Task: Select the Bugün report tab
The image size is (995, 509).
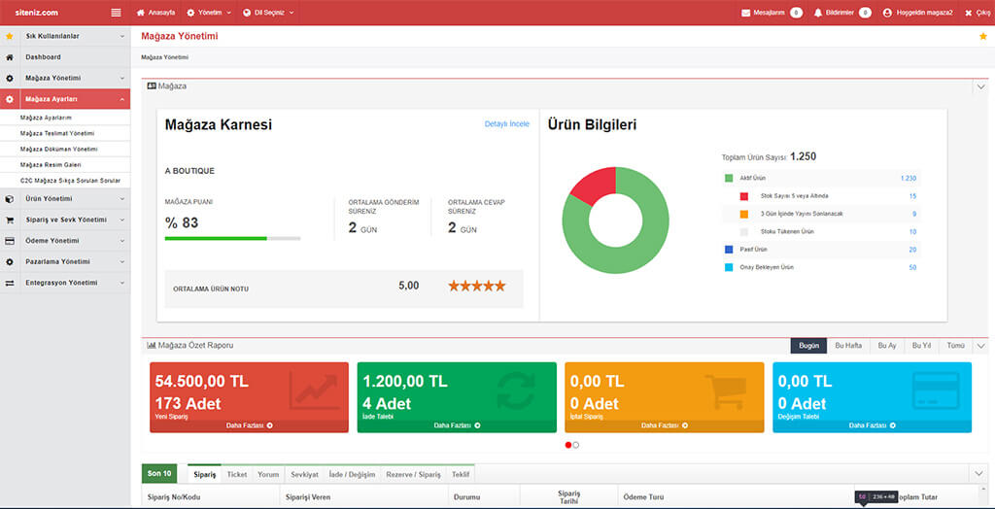Action: [808, 345]
